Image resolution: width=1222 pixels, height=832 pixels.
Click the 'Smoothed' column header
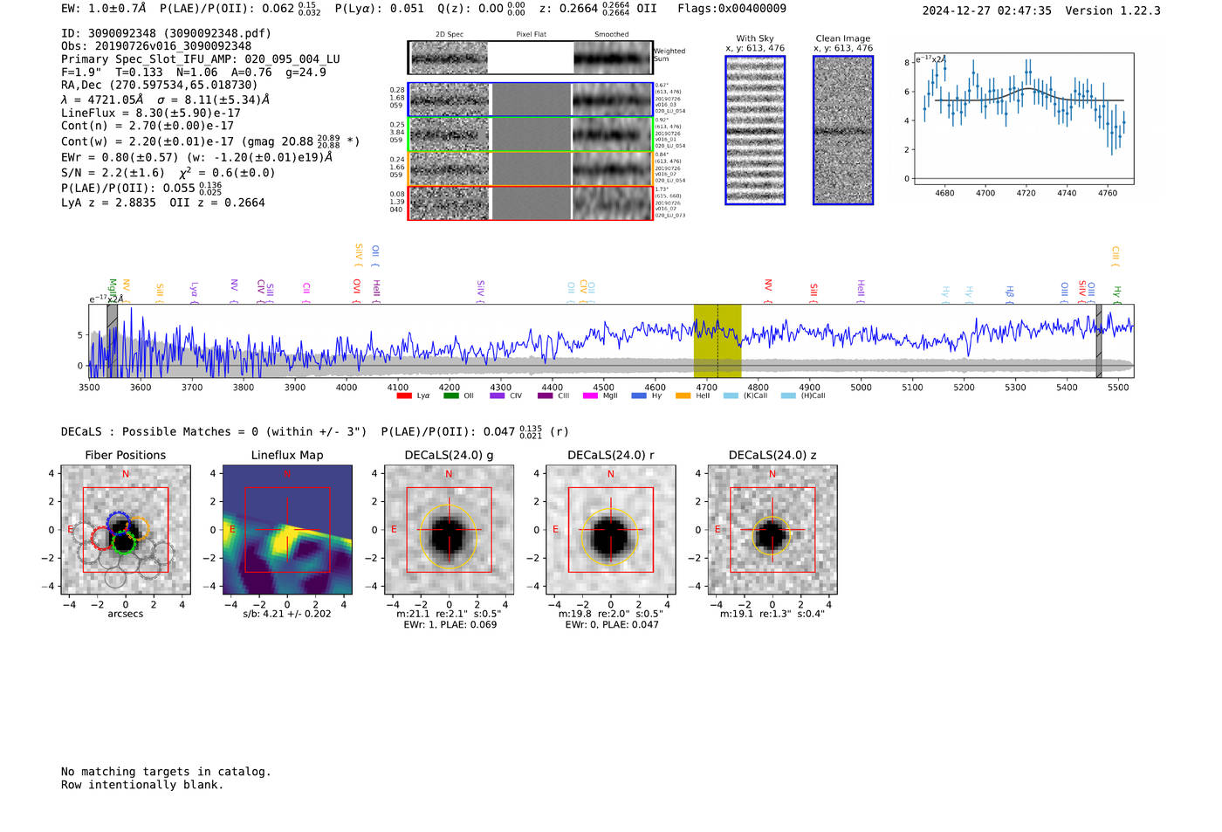coord(612,34)
